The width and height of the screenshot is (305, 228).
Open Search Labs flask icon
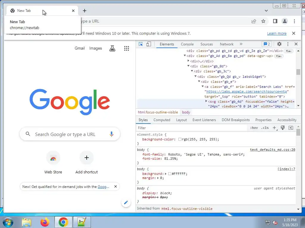click(112, 48)
